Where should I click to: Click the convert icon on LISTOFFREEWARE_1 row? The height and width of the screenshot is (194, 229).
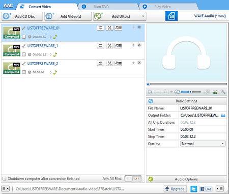101,45
